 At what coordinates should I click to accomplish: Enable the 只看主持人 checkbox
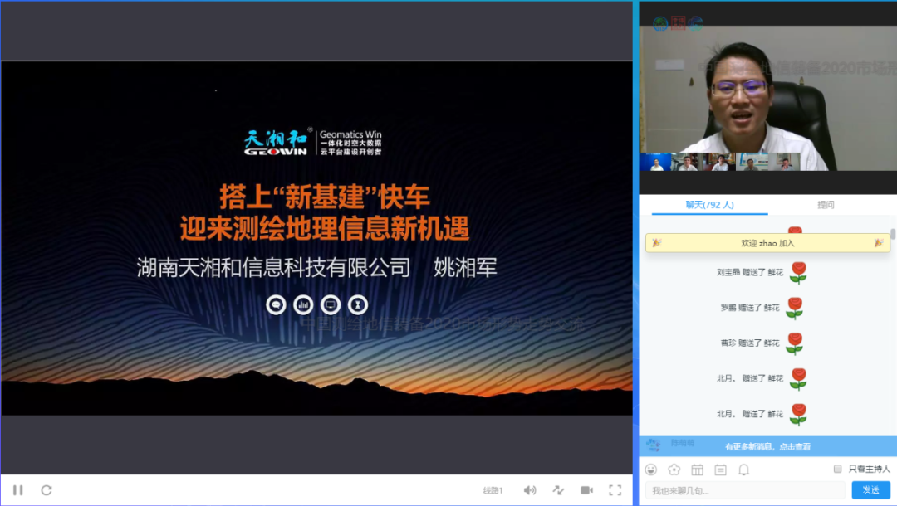(837, 470)
